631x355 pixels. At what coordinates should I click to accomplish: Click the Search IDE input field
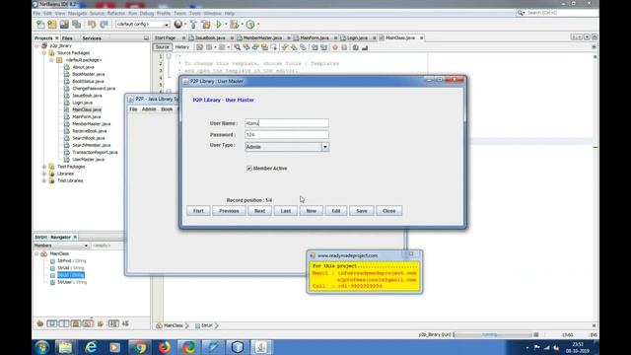tap(561, 13)
